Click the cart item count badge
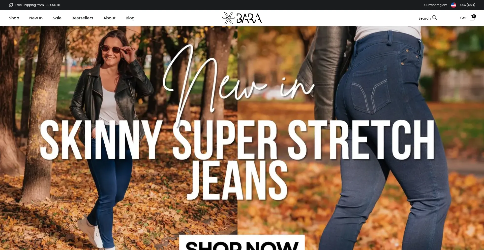 click(x=474, y=16)
